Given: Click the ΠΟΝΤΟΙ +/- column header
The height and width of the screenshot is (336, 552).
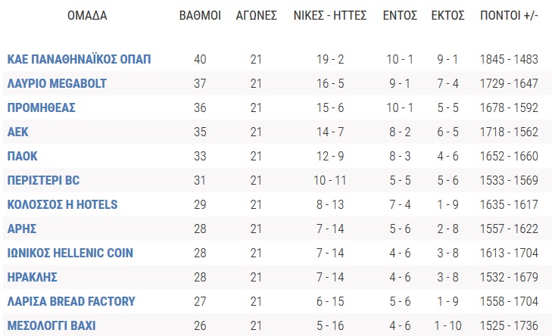Looking at the screenshot, I should 509,15.
